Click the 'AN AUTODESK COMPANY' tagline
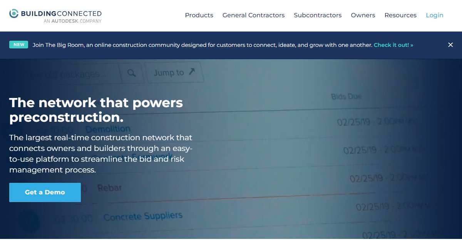462x242 pixels. (72, 21)
